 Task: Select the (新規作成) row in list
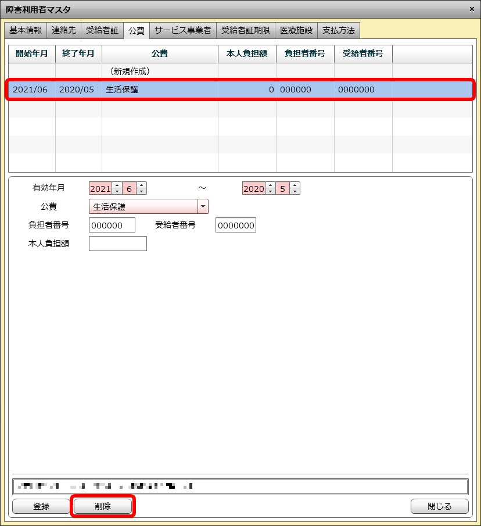click(130, 71)
